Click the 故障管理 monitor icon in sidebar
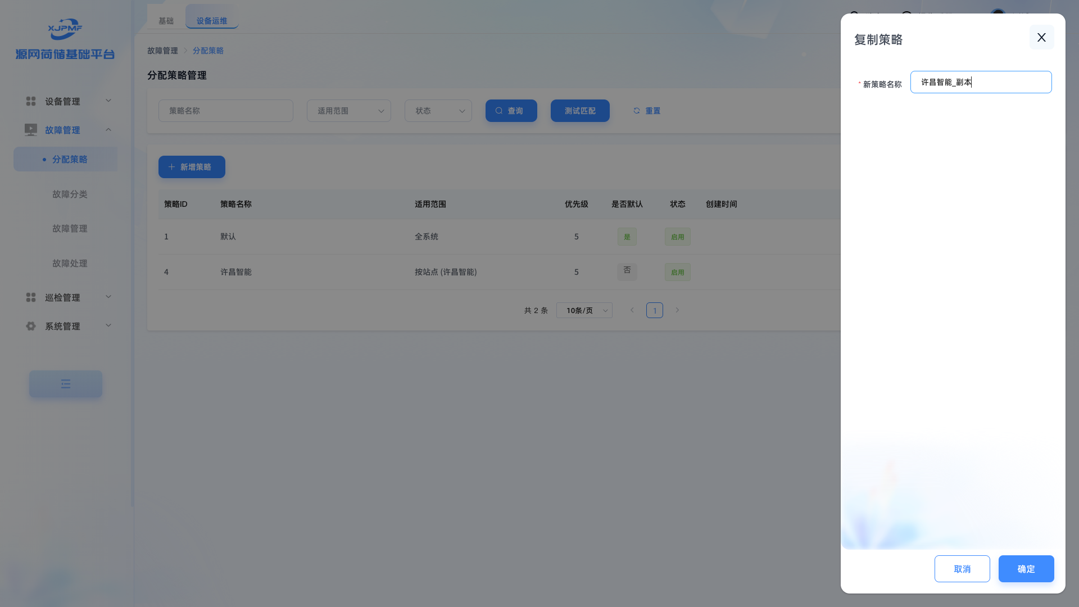 tap(31, 130)
